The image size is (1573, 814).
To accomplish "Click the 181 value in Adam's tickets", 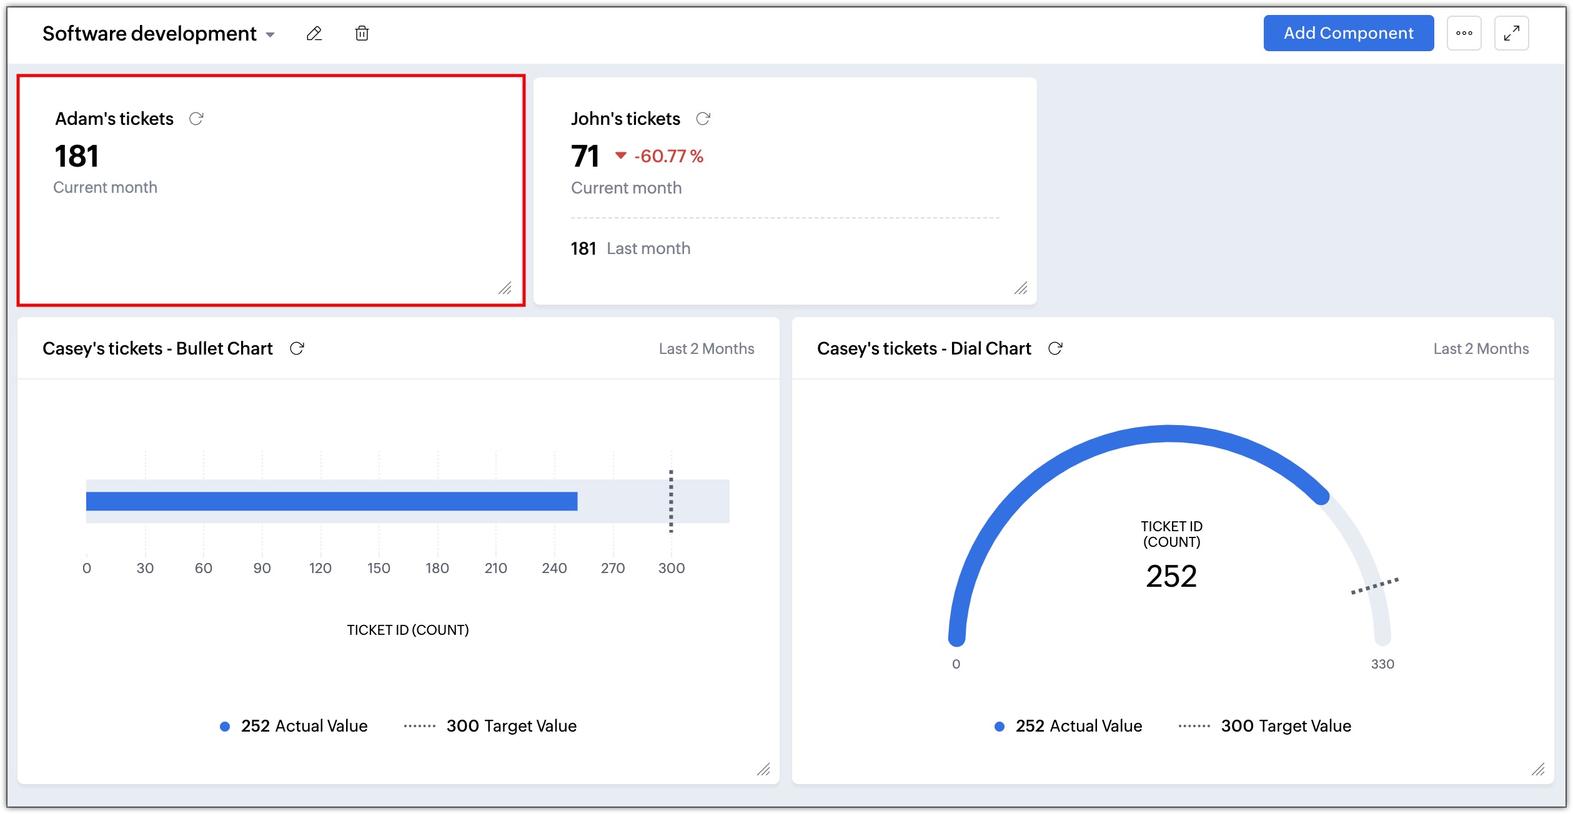I will (76, 156).
